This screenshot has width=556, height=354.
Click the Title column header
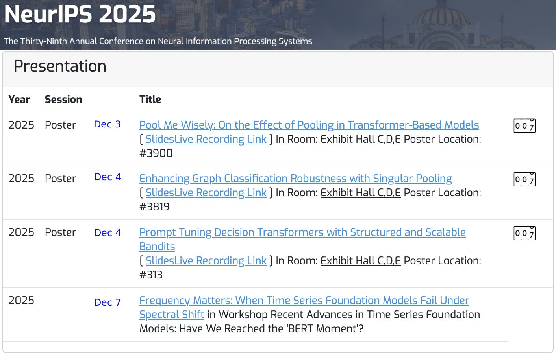(x=150, y=100)
